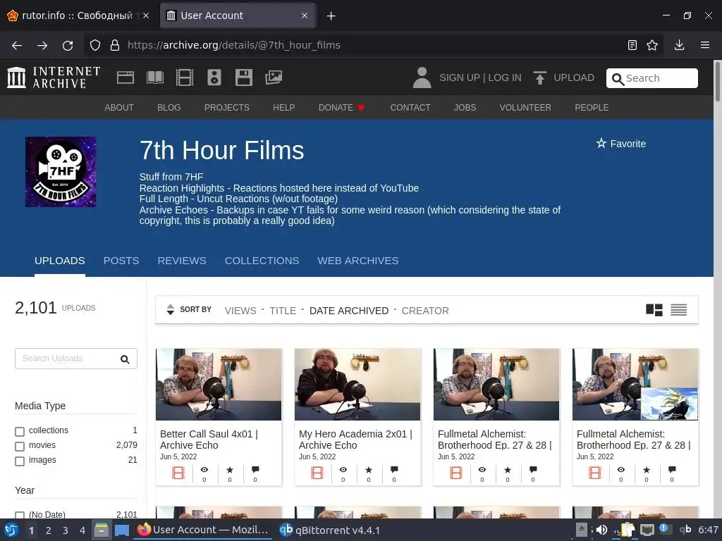Sort uploads by DATE ARCHIVED
The height and width of the screenshot is (541, 722).
coord(348,311)
